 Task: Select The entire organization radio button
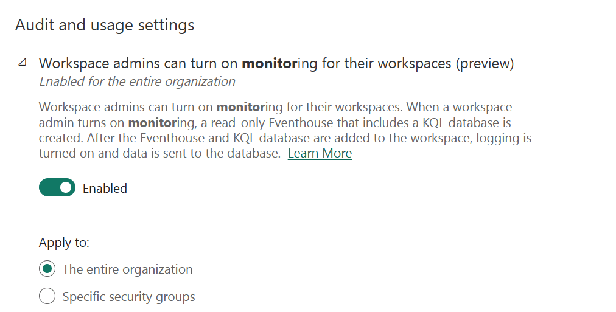point(47,269)
